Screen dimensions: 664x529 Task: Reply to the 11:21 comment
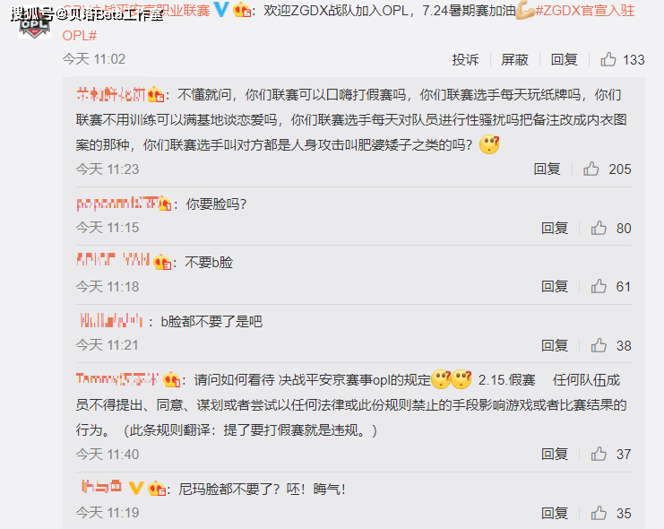point(555,346)
